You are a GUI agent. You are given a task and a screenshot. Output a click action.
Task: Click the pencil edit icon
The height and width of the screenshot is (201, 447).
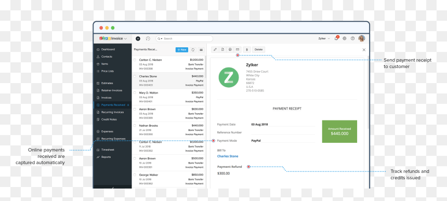[215, 49]
